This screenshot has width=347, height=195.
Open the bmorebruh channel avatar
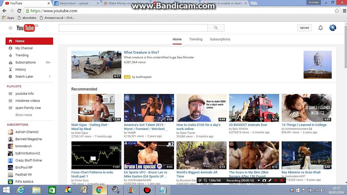tap(10, 146)
